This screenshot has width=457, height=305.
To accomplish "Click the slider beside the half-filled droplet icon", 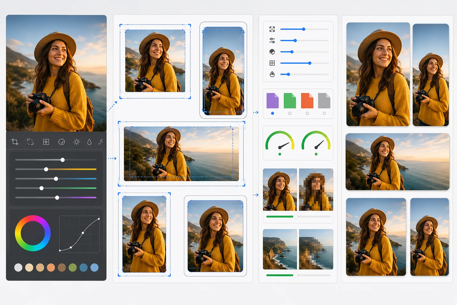I will click(x=304, y=74).
